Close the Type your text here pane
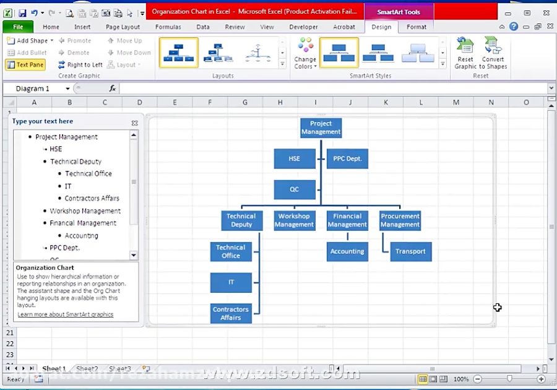Image resolution: width=557 pixels, height=390 pixels. pos(134,123)
